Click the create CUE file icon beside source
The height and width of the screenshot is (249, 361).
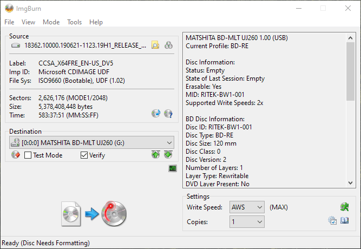(x=168, y=45)
